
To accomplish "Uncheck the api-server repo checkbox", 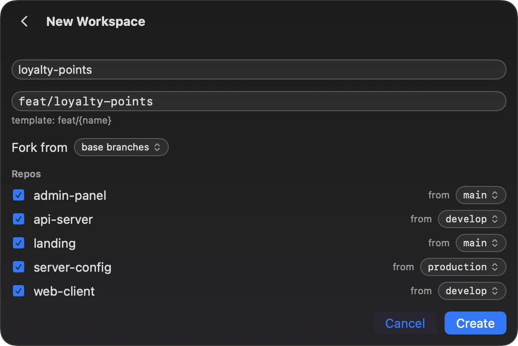I will pos(19,219).
